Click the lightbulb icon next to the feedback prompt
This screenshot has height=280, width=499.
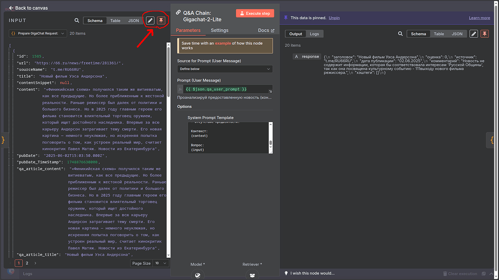(286, 274)
